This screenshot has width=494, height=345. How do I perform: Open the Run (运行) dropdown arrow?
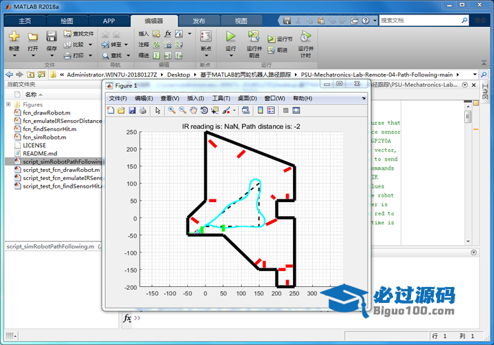coord(231,56)
